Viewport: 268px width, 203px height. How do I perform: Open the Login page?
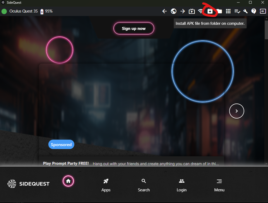(182, 185)
